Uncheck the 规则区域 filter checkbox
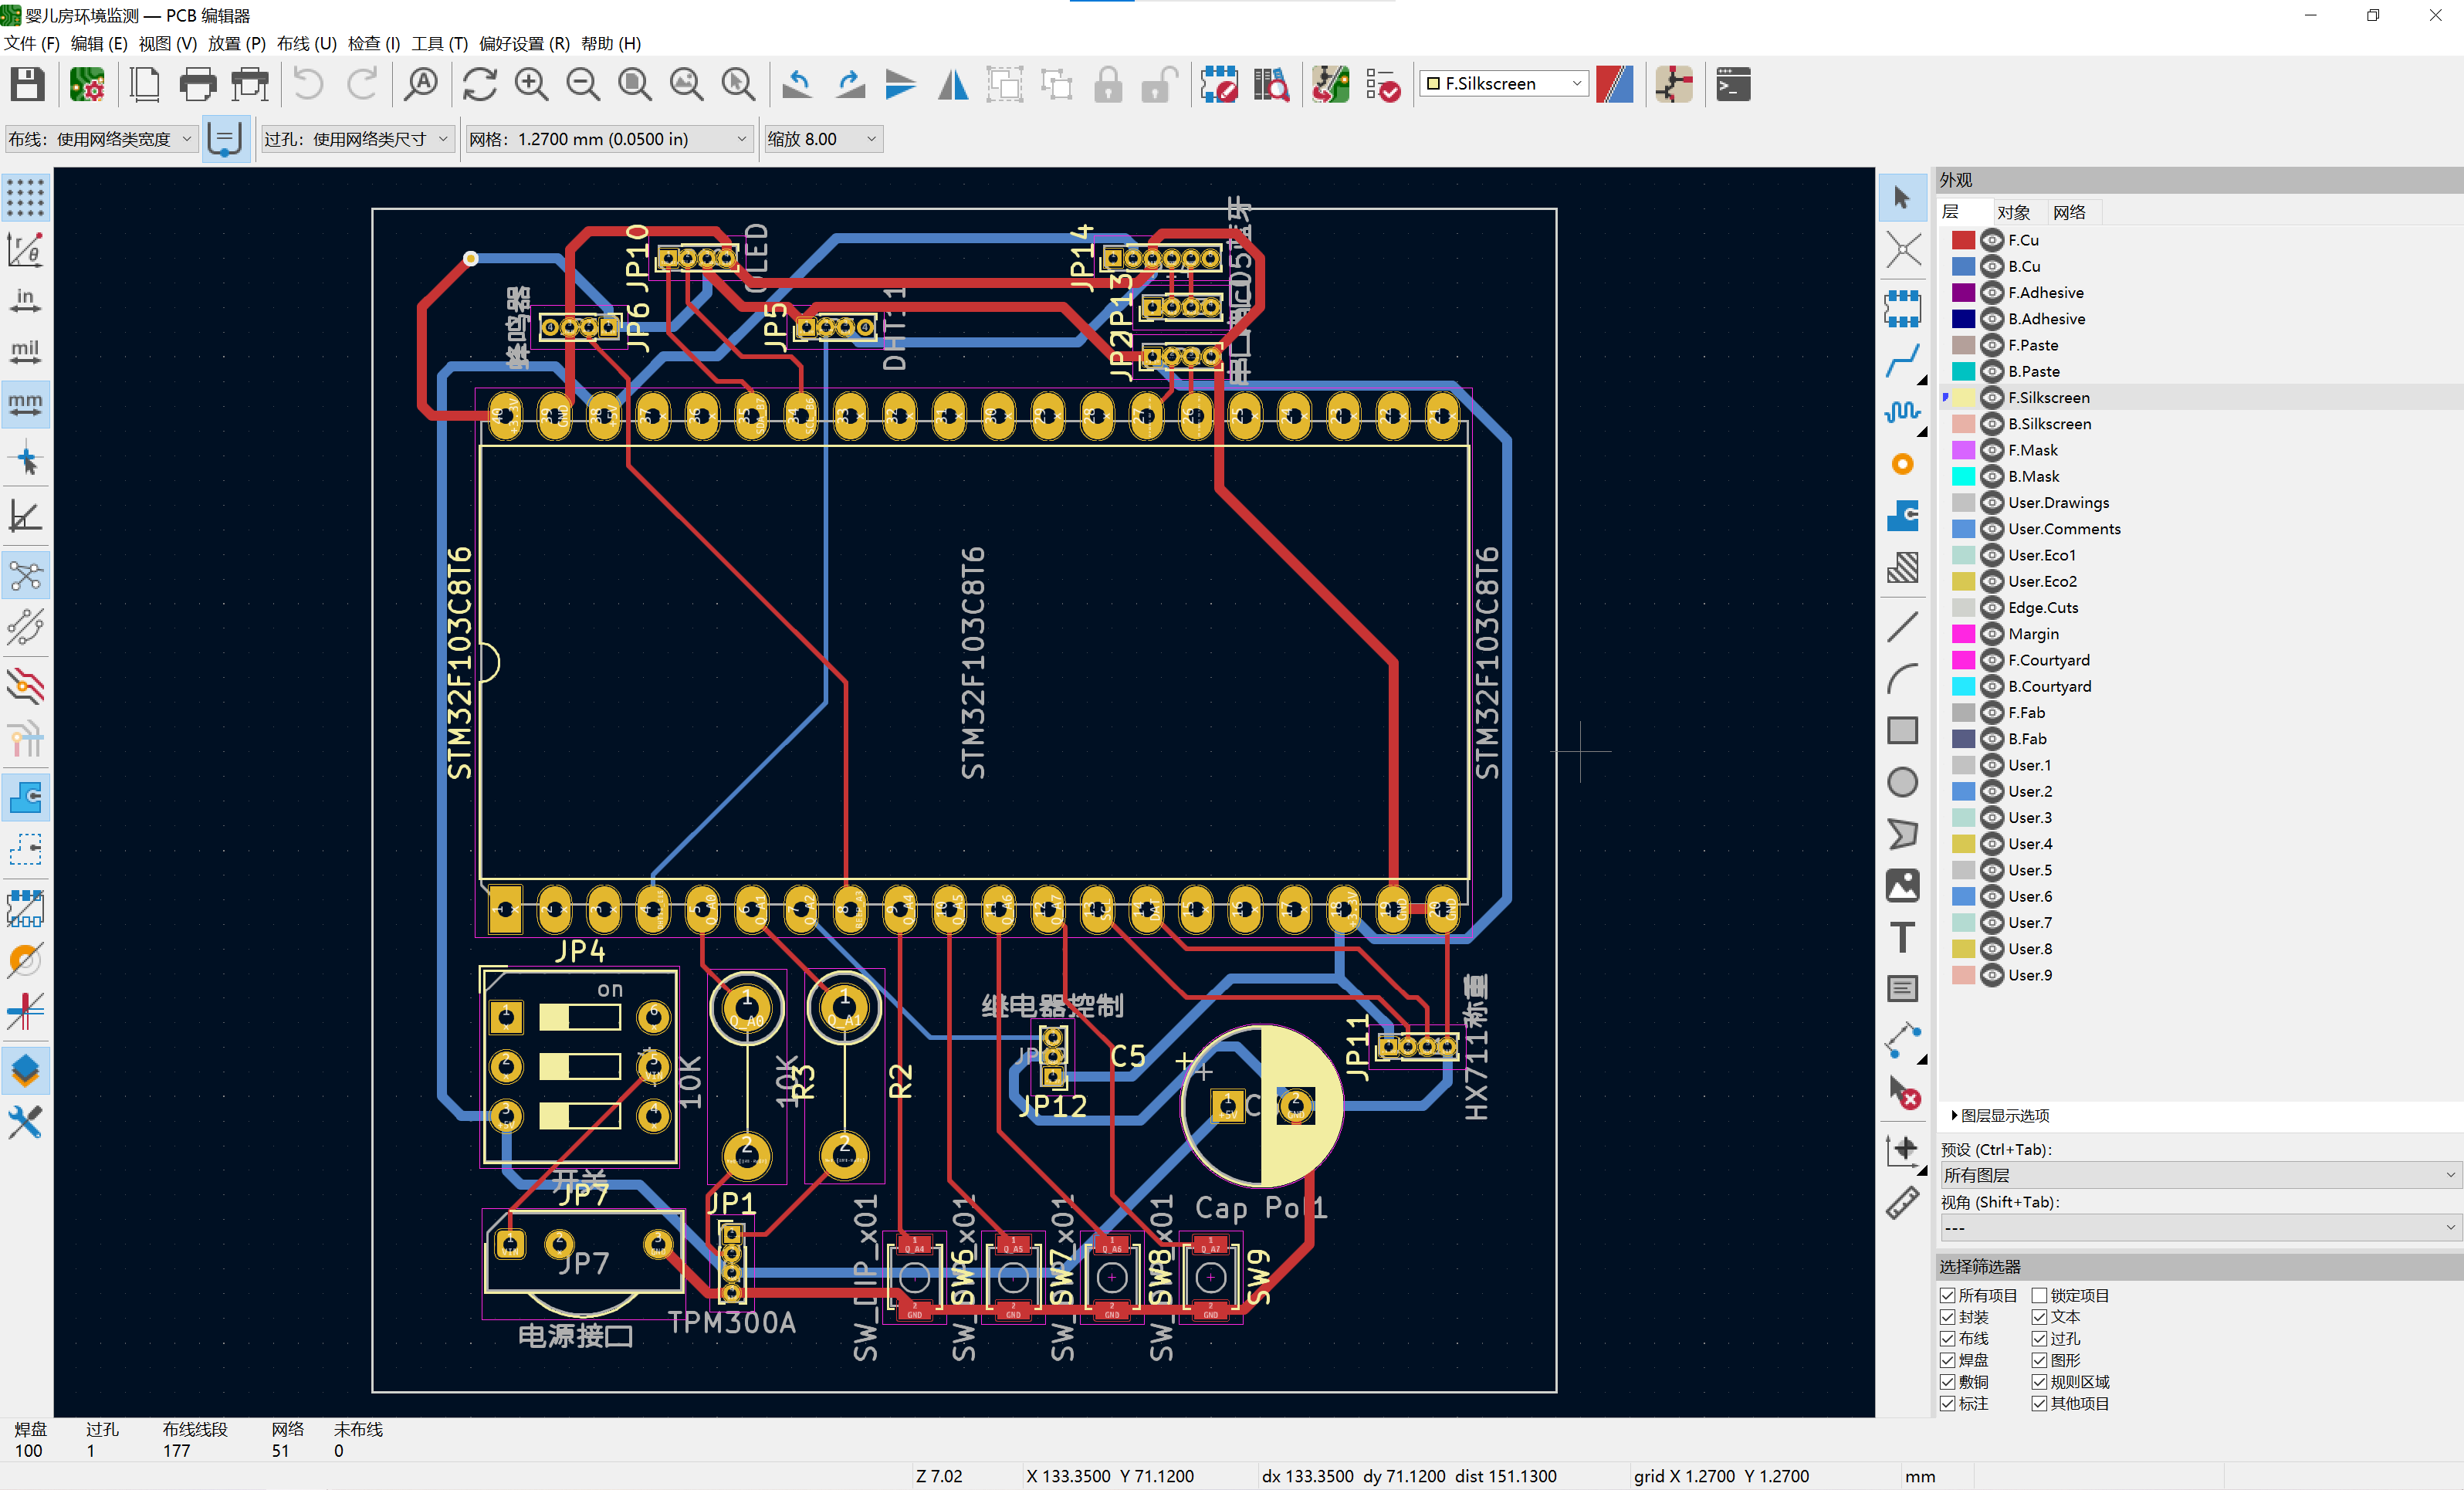The height and width of the screenshot is (1490, 2464). (2040, 1382)
